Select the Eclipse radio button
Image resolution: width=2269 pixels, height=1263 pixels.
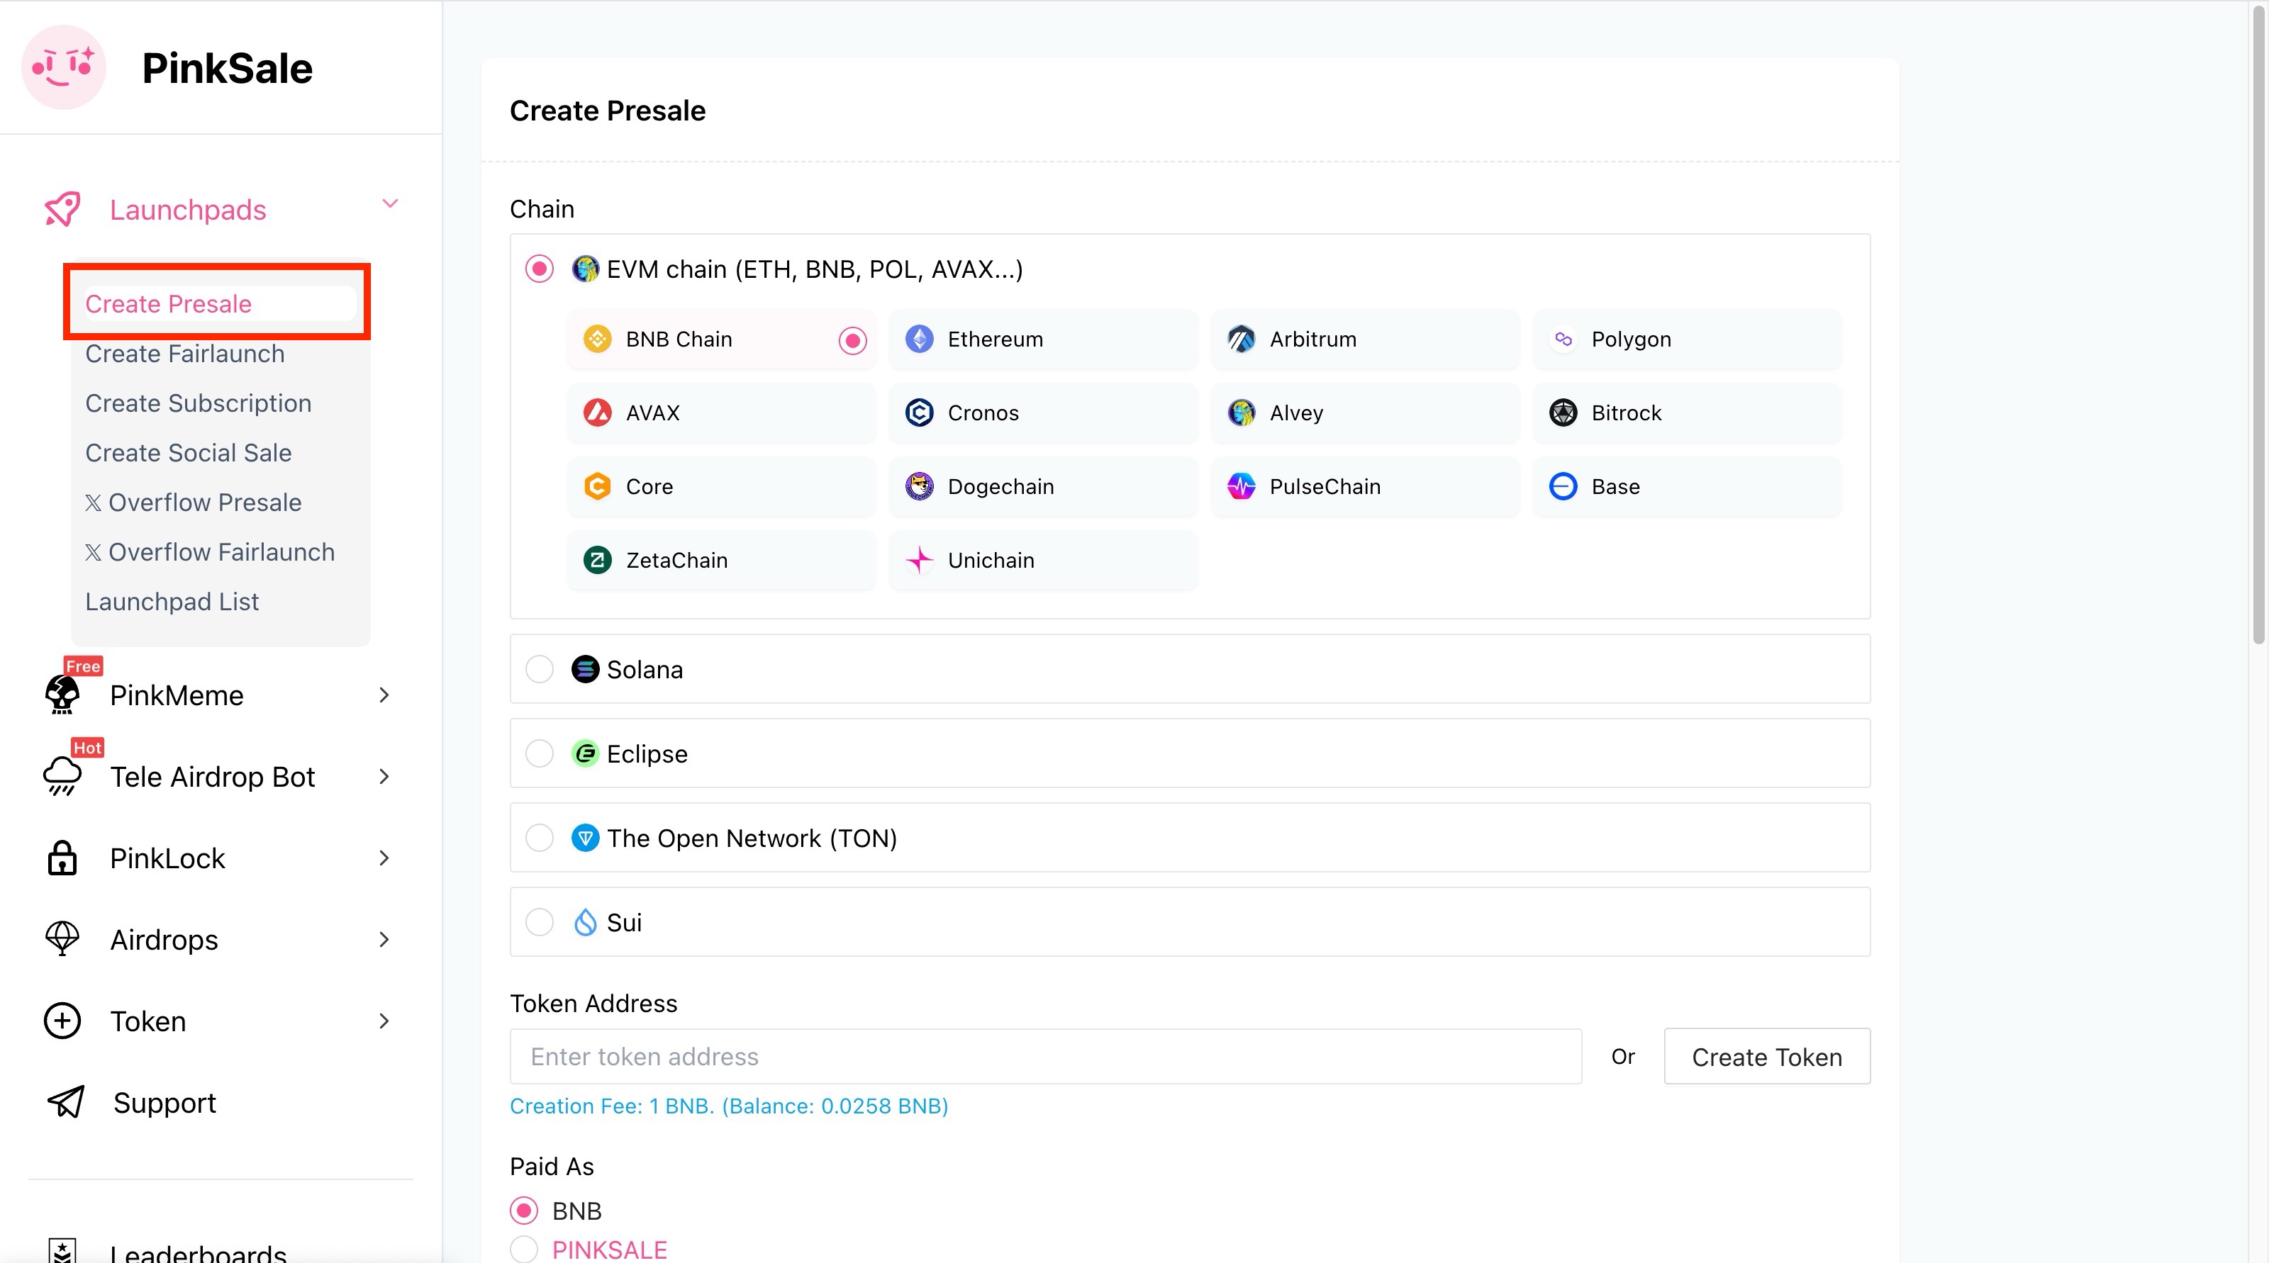(540, 754)
